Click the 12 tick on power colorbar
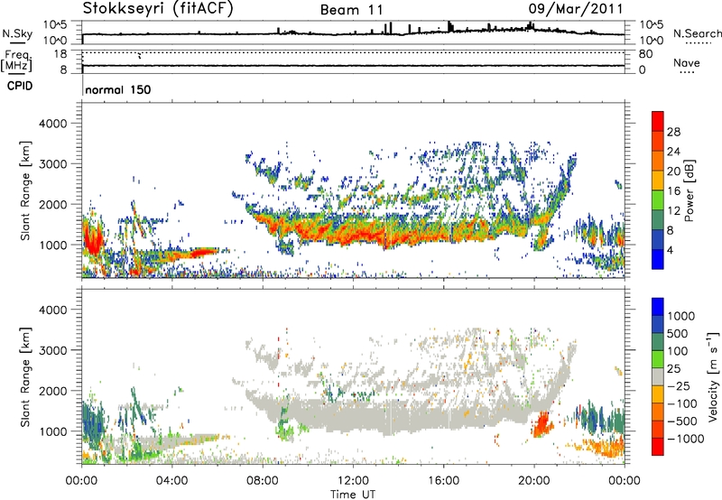The width and height of the screenshot is (722, 500). (673, 210)
